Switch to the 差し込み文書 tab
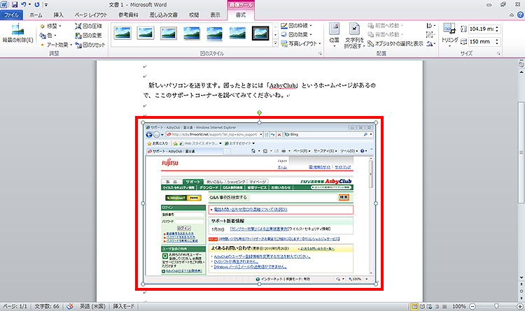Screen dimensions: 525x311 click(x=163, y=15)
